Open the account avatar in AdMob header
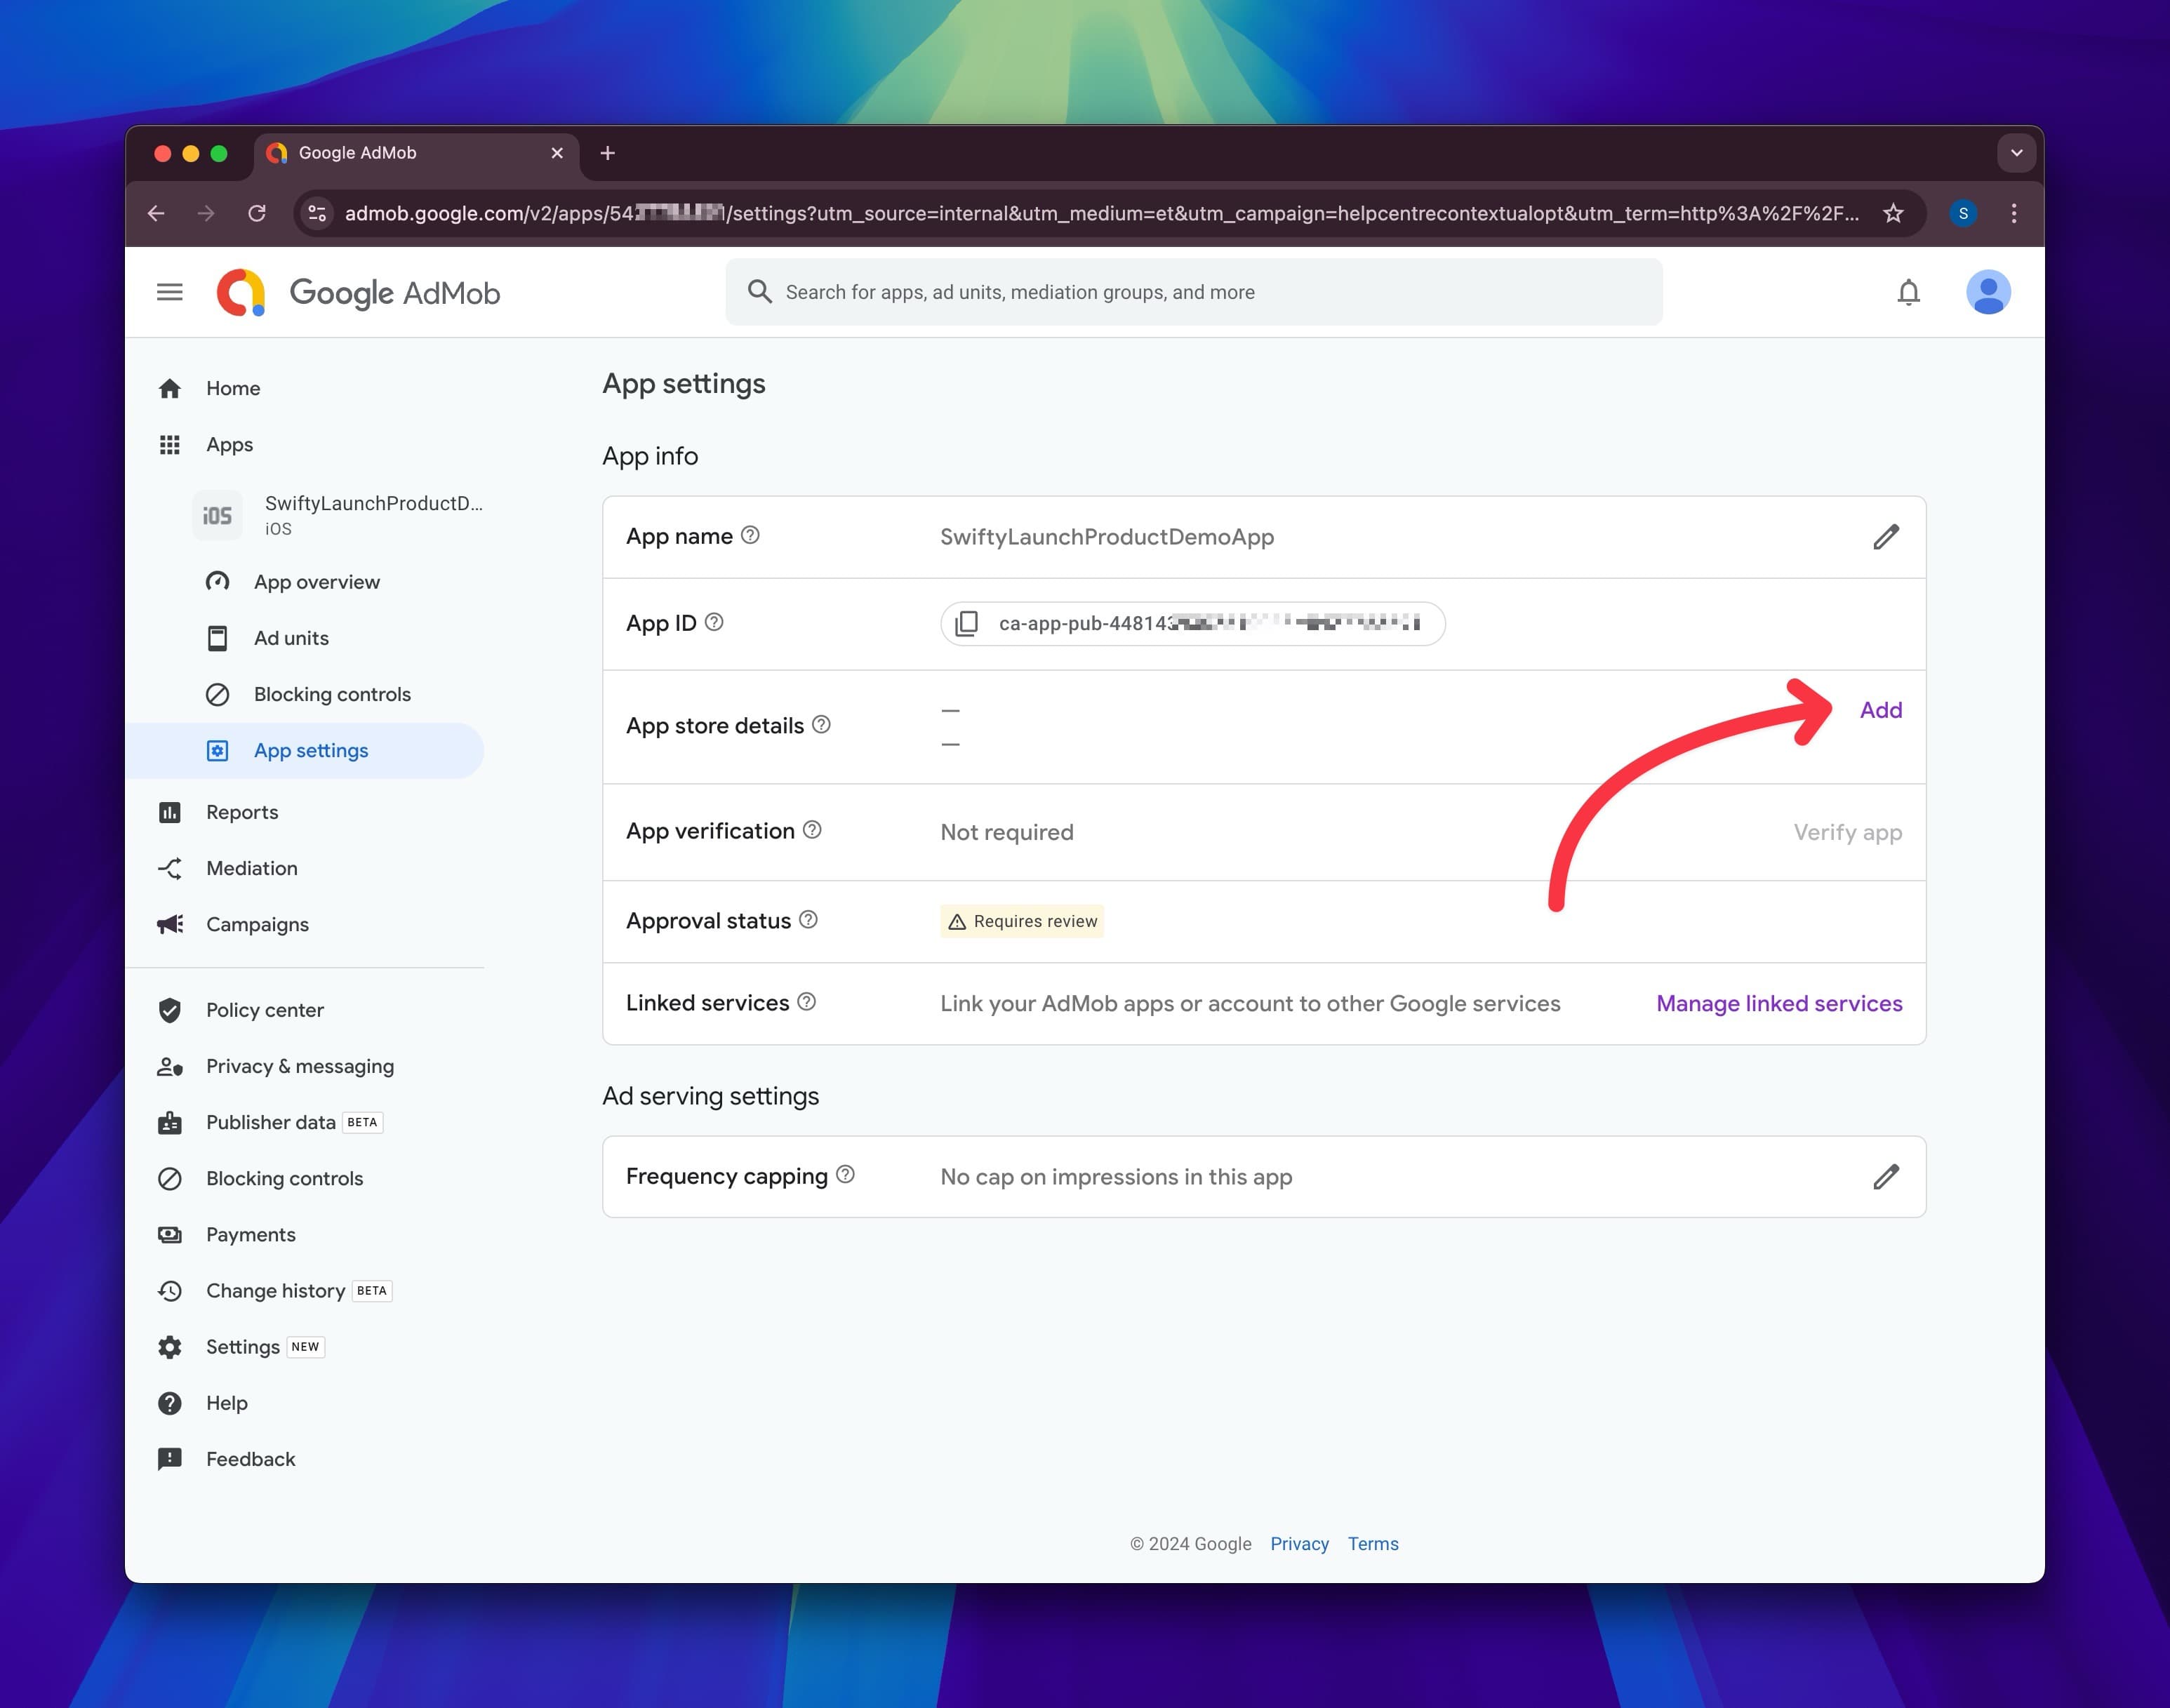 pyautogui.click(x=1988, y=292)
